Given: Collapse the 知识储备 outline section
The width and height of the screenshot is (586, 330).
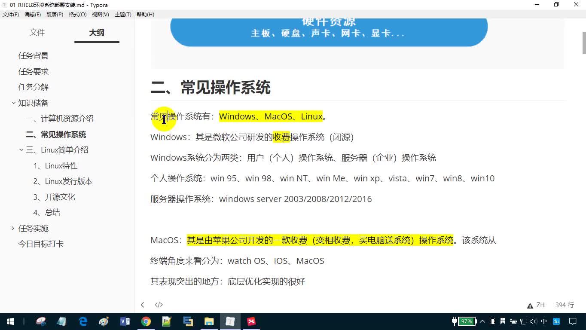Looking at the screenshot, I should 13,103.
